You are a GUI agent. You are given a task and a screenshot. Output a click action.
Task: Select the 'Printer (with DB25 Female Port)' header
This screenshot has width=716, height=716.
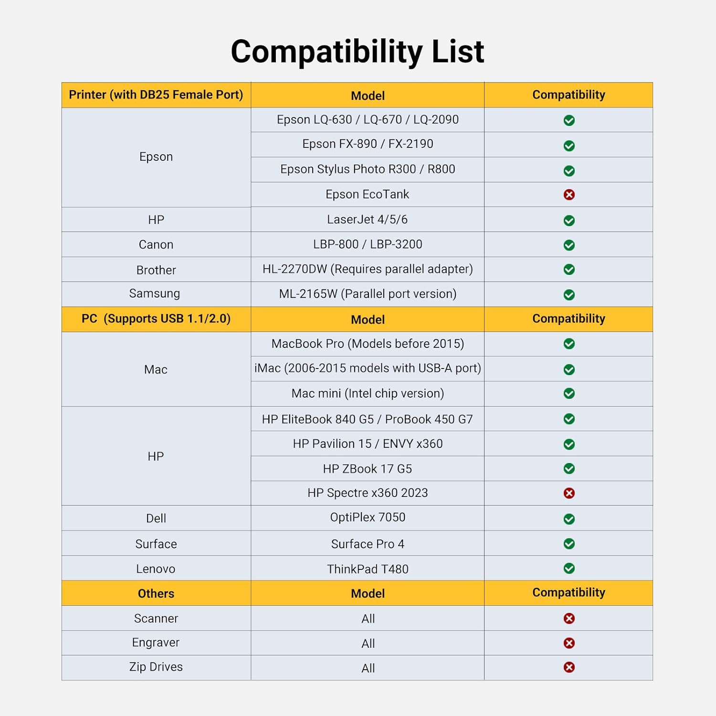(156, 95)
